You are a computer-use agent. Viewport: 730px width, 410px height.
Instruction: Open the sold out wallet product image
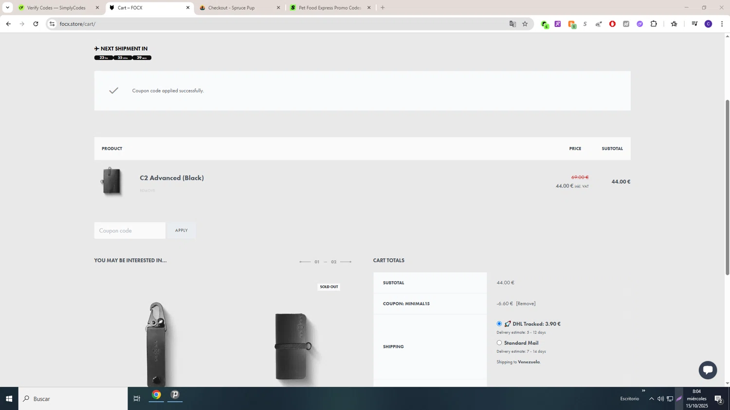292,346
